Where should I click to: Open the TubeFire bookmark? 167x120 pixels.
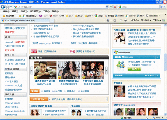(x=131, y=16)
